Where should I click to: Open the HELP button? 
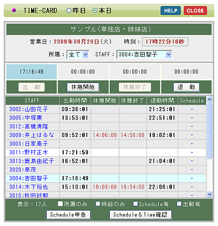(x=170, y=10)
